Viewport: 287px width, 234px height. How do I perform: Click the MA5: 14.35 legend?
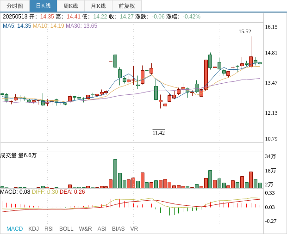pos(17,26)
